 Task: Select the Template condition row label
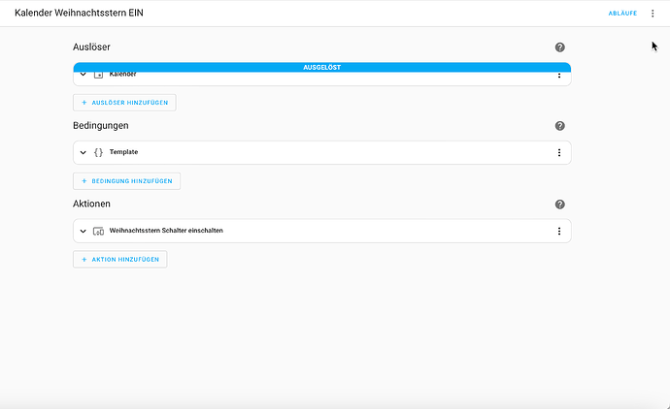click(123, 152)
